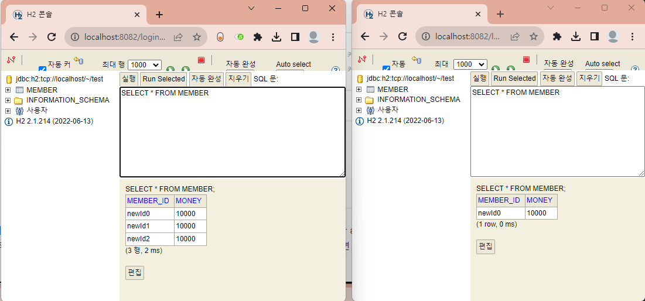Click red stop/cancel icon in right H2 window
This screenshot has height=301, width=645.
(x=526, y=60)
